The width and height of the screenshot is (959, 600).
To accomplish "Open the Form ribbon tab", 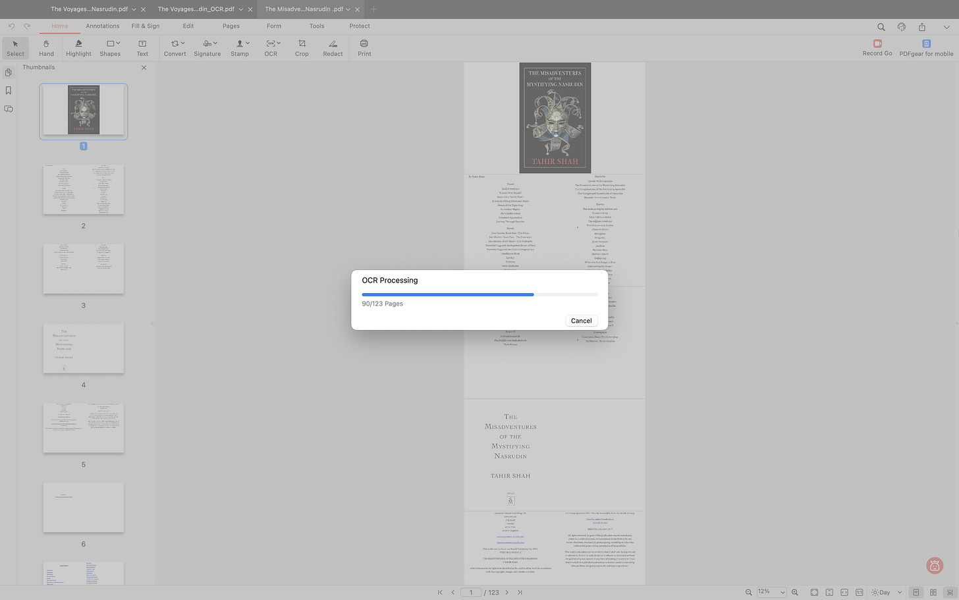I will [x=274, y=26].
